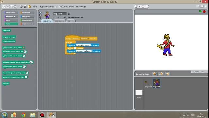Click the Печать stamp block
Viewport: 209px width, 118px height.
(x=6, y=84)
